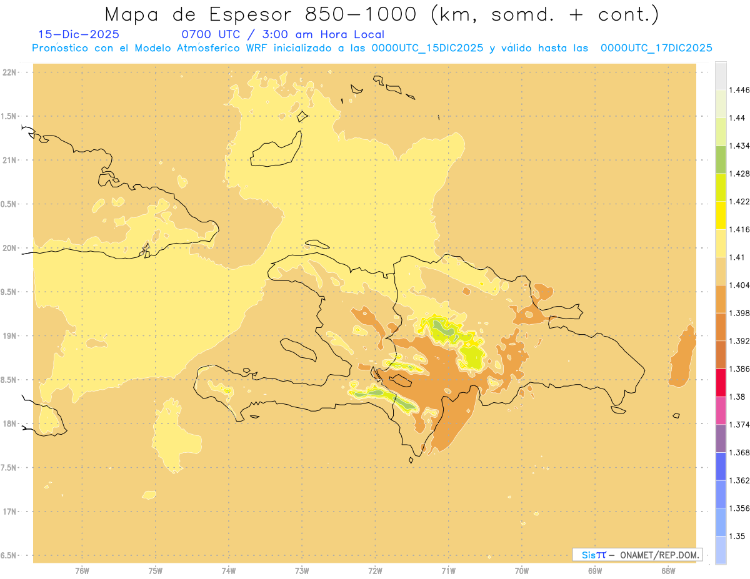750x579 pixels.
Task: Click the gray legend band above 1.446
Action: click(x=721, y=76)
